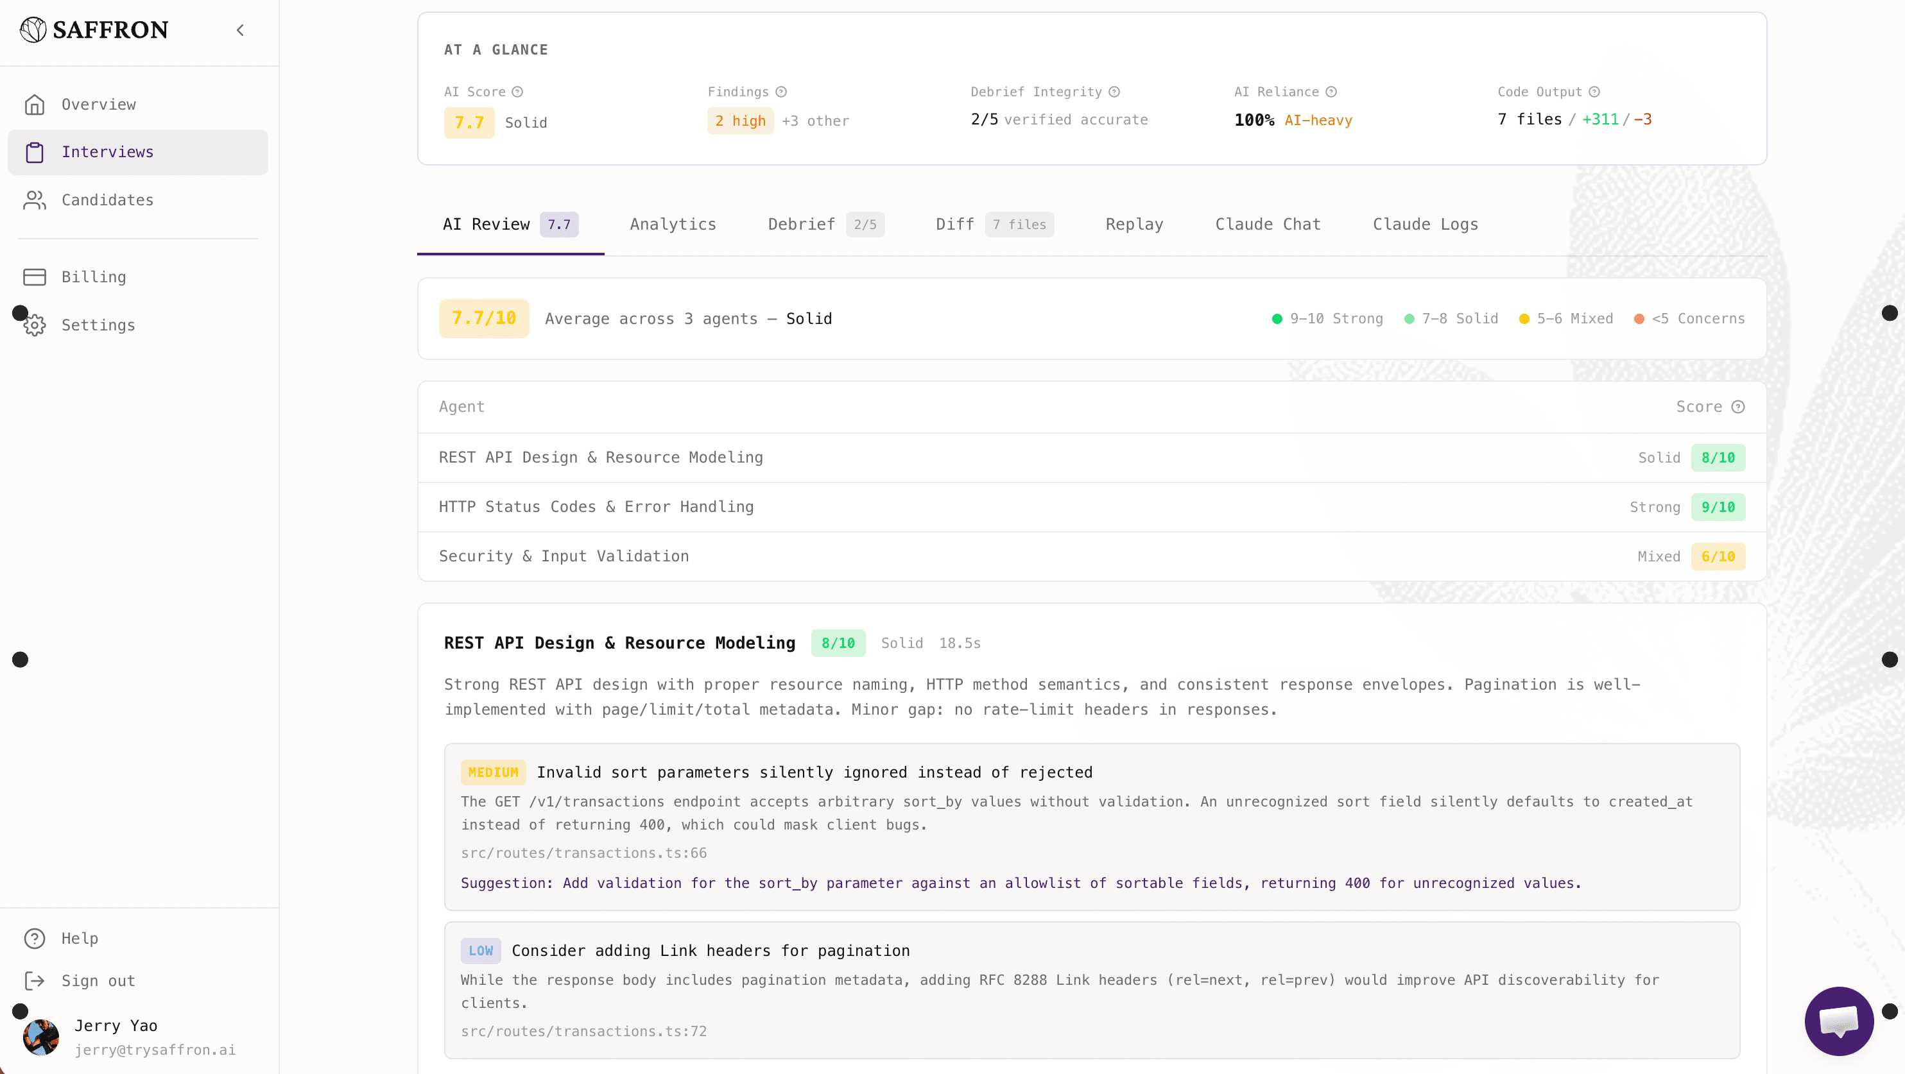Open the Score column info tooltip

[x=1738, y=407]
